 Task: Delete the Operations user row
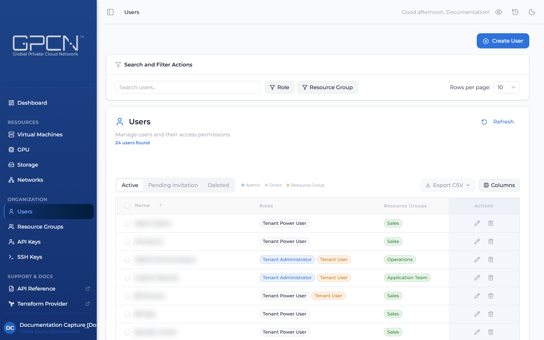491,260
